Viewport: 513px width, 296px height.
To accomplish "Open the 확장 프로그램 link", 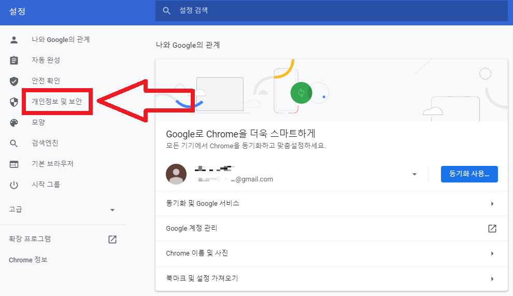I will pyautogui.click(x=30, y=239).
